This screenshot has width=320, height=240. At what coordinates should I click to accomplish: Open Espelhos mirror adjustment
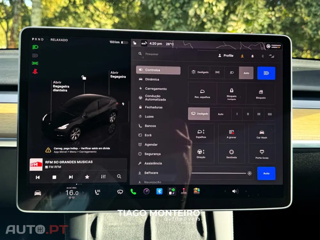[x=201, y=134]
